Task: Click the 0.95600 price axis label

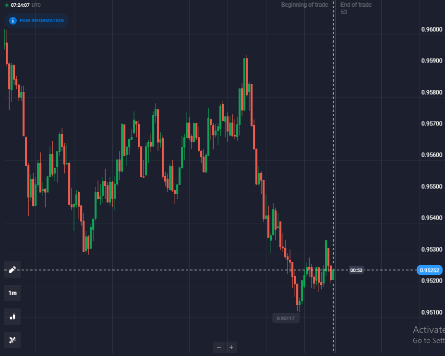Action: tap(432, 155)
